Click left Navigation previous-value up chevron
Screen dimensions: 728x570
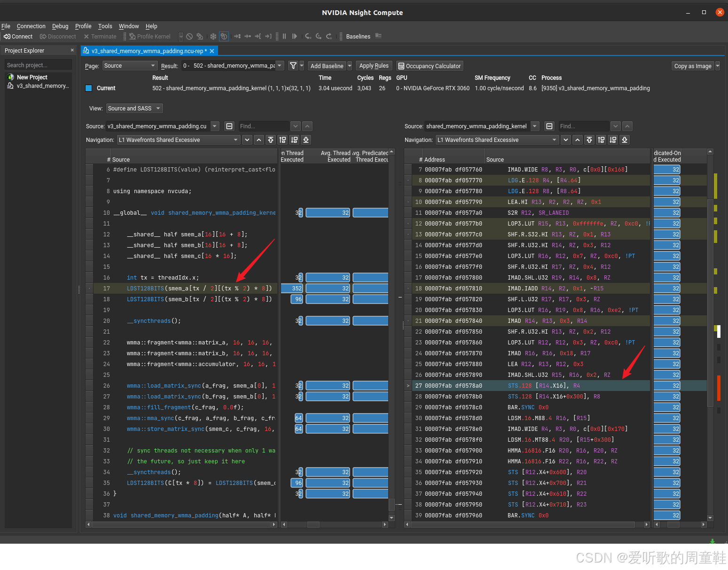(259, 140)
